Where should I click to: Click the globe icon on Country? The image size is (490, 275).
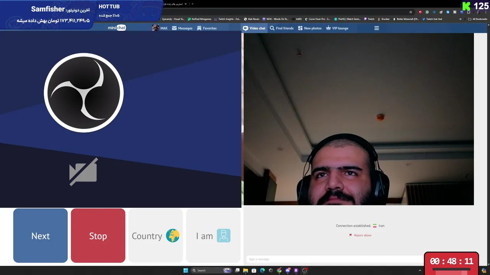click(173, 236)
